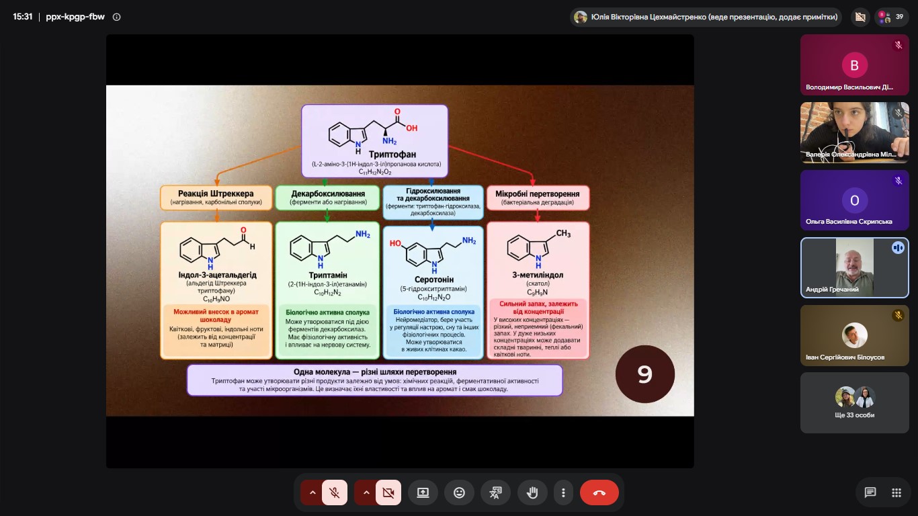
Task: Click the meeting code ppx-kpgp-fbw
Action: (x=75, y=17)
